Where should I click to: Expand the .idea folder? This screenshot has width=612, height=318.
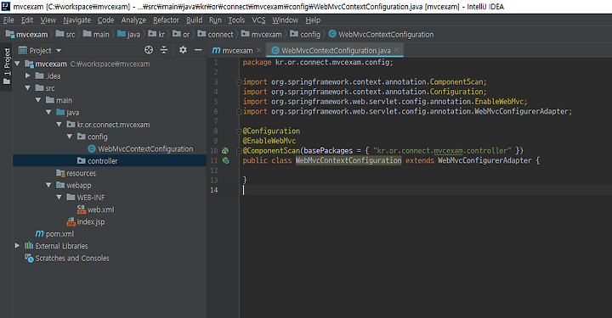tap(28, 75)
